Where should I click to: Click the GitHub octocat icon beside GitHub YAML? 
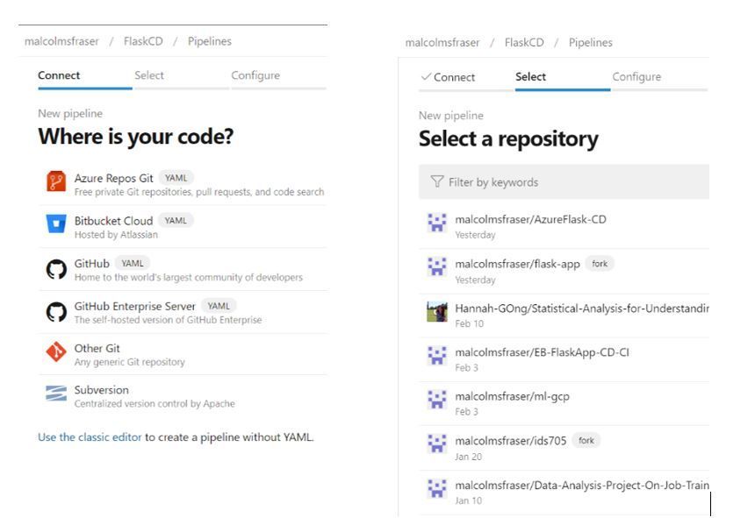56,269
